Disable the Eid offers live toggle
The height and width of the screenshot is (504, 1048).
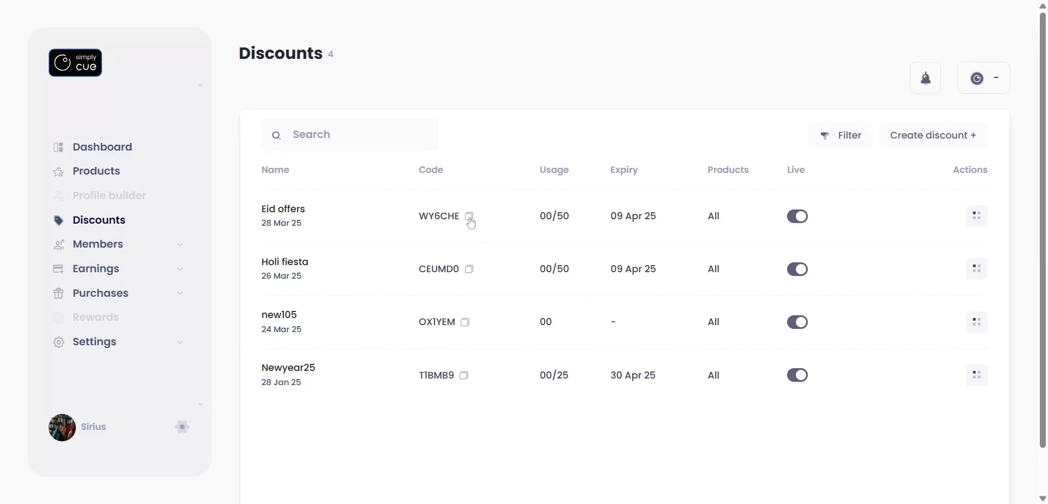(x=797, y=217)
